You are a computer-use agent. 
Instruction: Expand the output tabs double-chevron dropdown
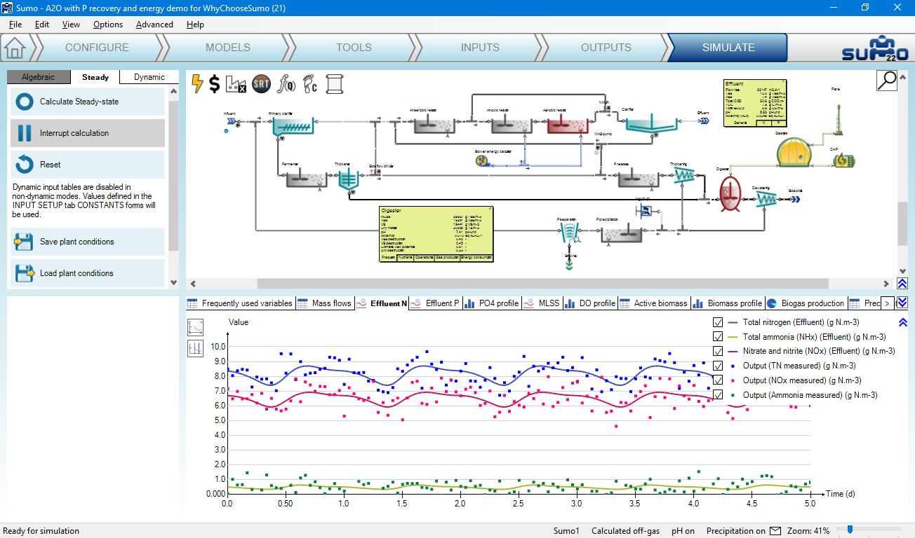[x=902, y=303]
